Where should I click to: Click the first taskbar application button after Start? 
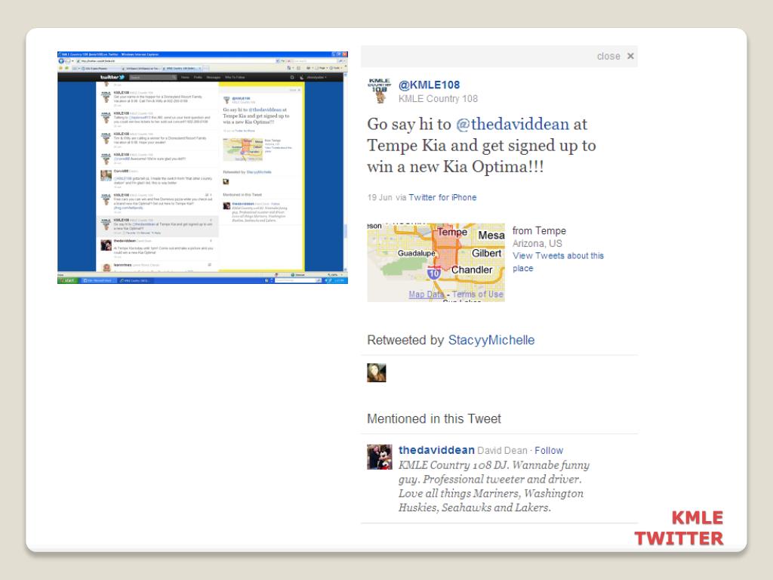[97, 281]
